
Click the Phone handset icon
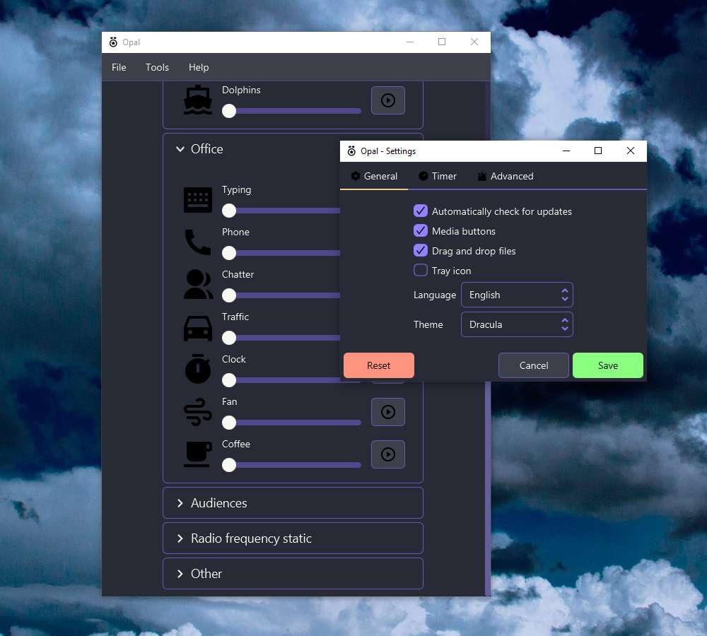click(198, 242)
